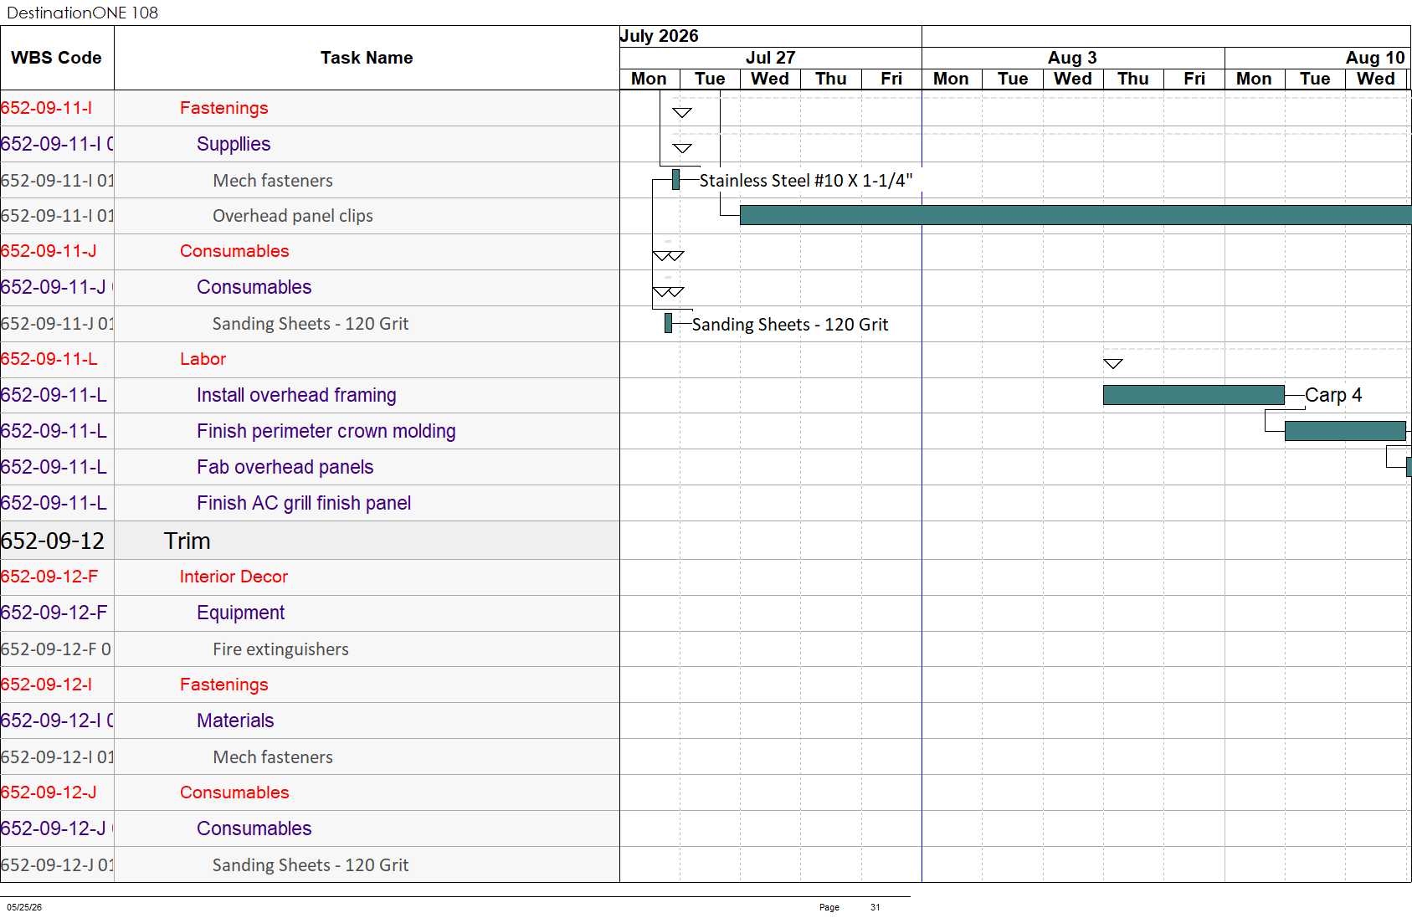Select the Equipment task row
The image size is (1412, 918).
(310, 613)
